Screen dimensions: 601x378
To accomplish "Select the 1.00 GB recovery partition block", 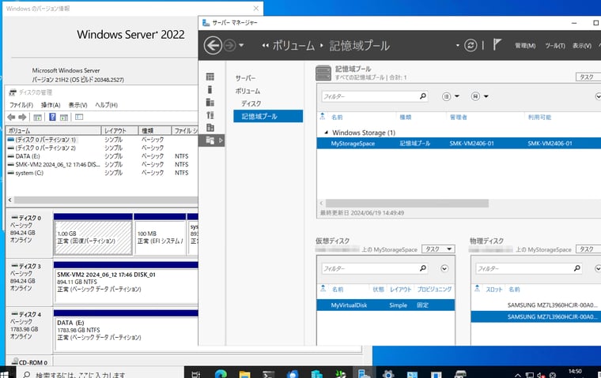I will tap(93, 238).
